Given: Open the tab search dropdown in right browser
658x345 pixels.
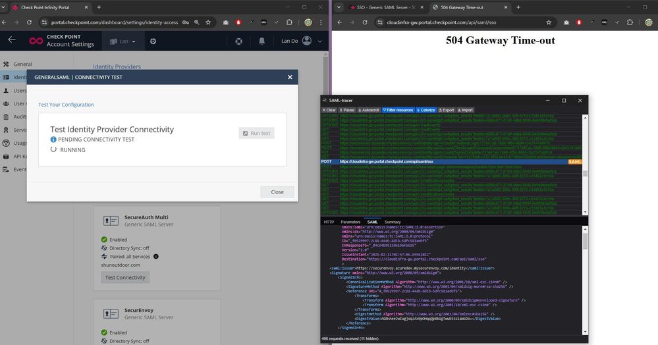Looking at the screenshot, I should 339,7.
